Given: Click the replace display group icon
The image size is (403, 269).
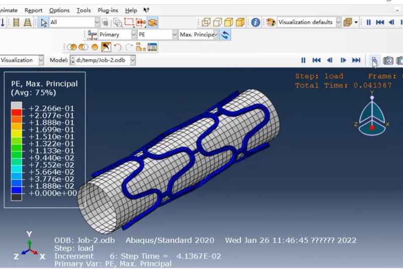Looking at the screenshot, I should pos(72,47).
